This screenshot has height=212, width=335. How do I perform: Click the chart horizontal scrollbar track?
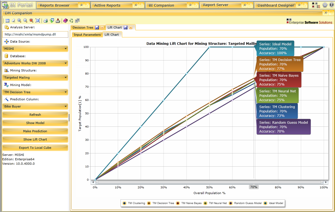click(x=209, y=182)
